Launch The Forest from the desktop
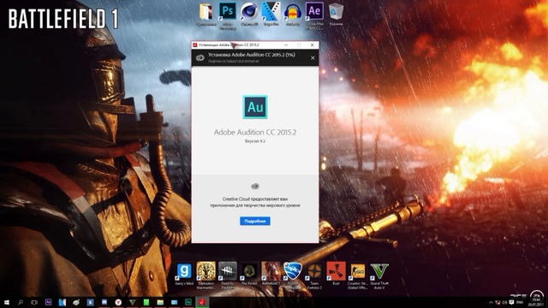Viewport: 548px width, 308px height. [249, 274]
